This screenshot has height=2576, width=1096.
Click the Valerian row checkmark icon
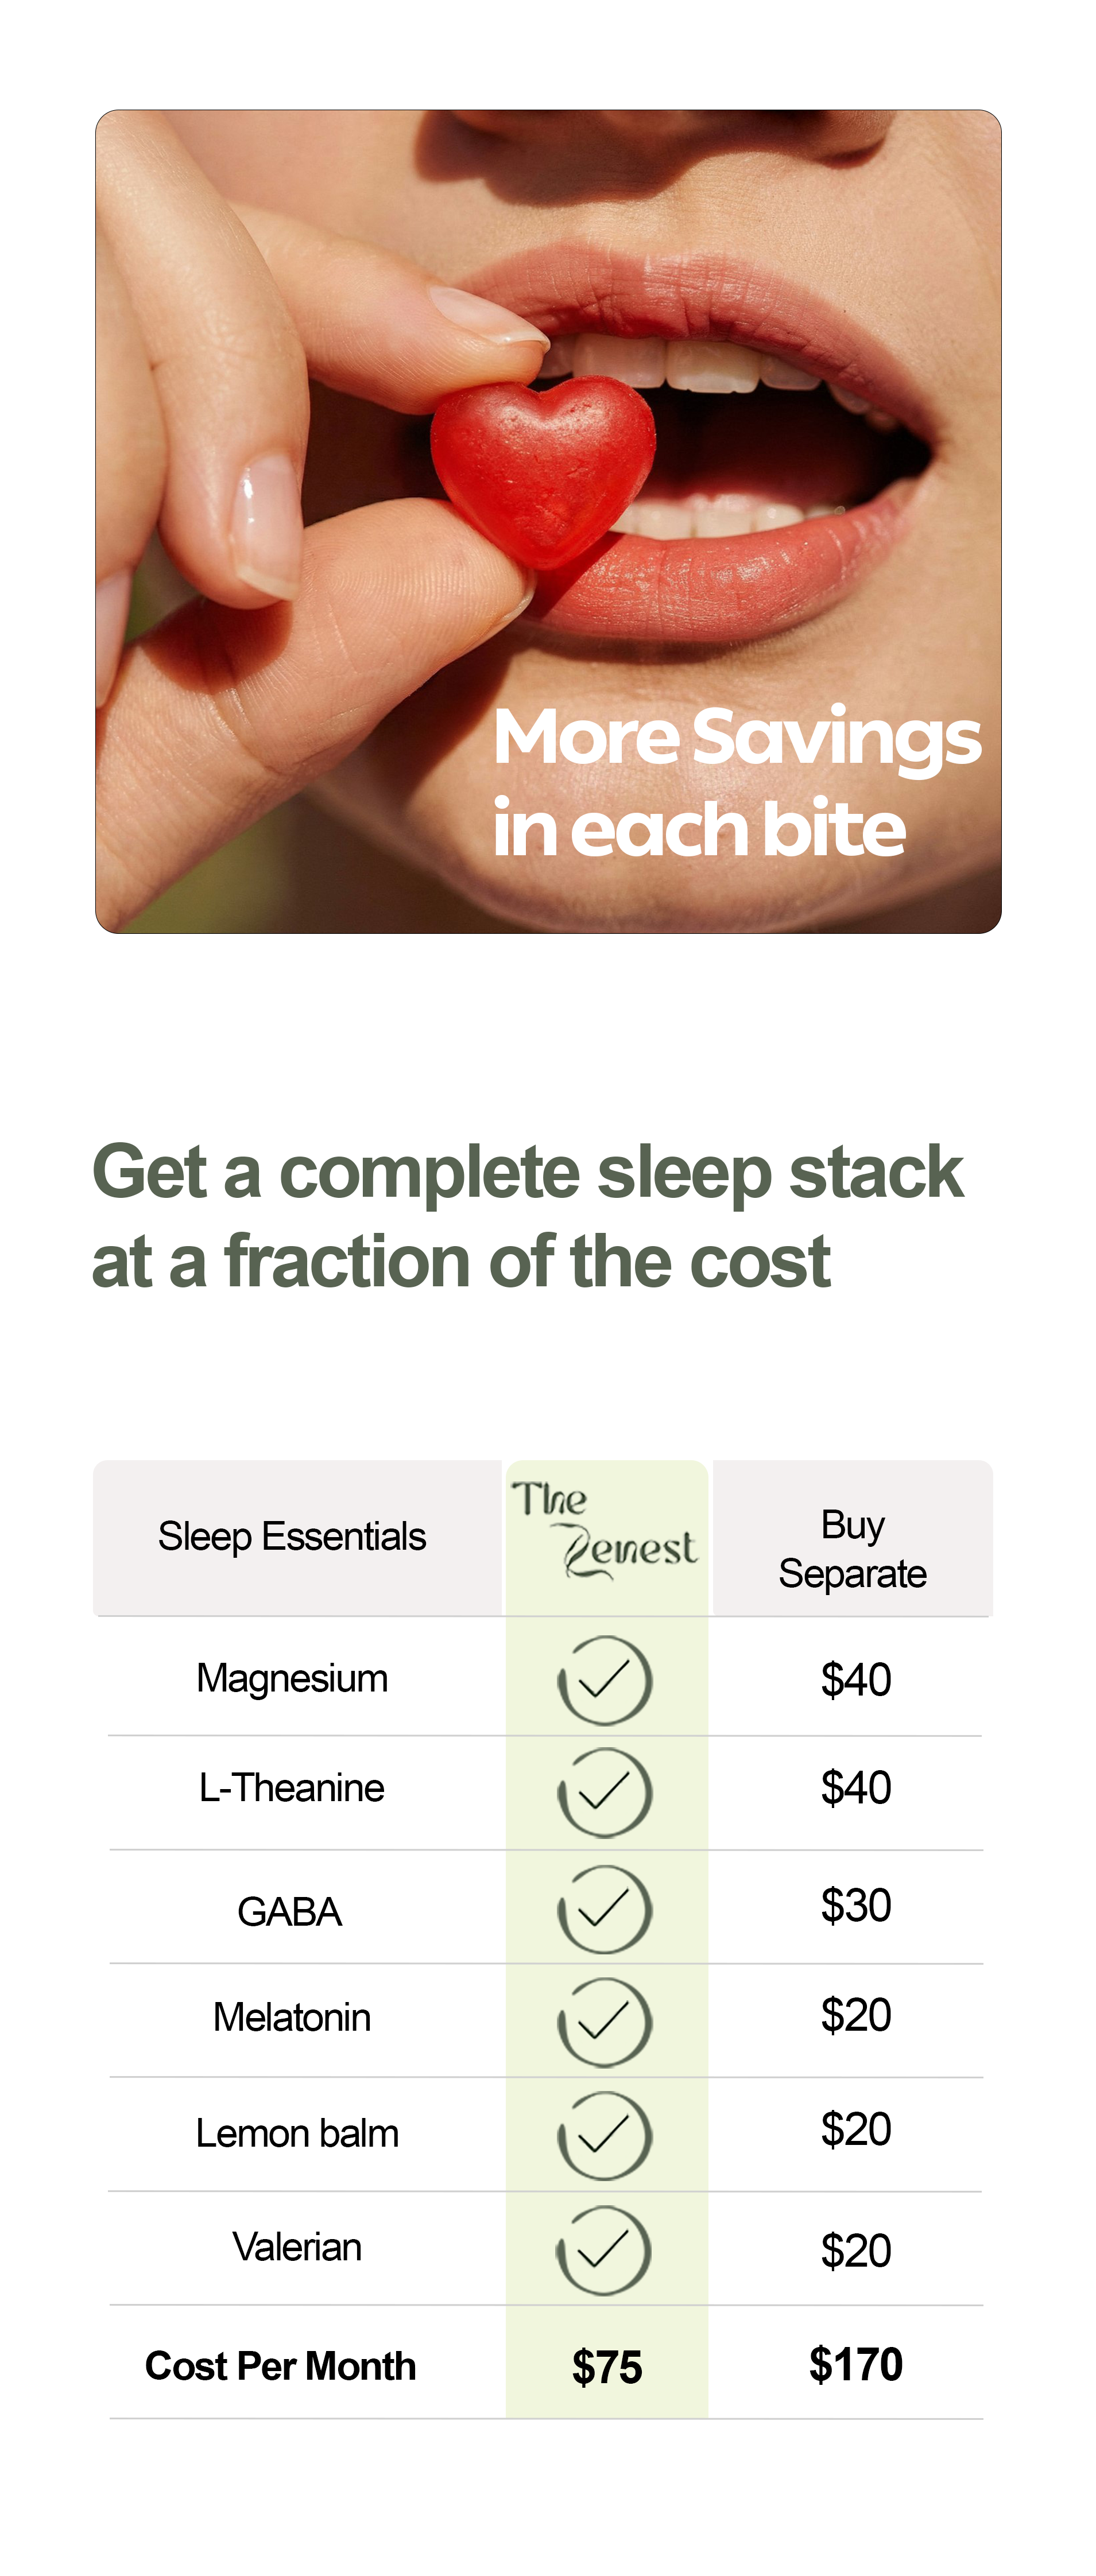[604, 2250]
